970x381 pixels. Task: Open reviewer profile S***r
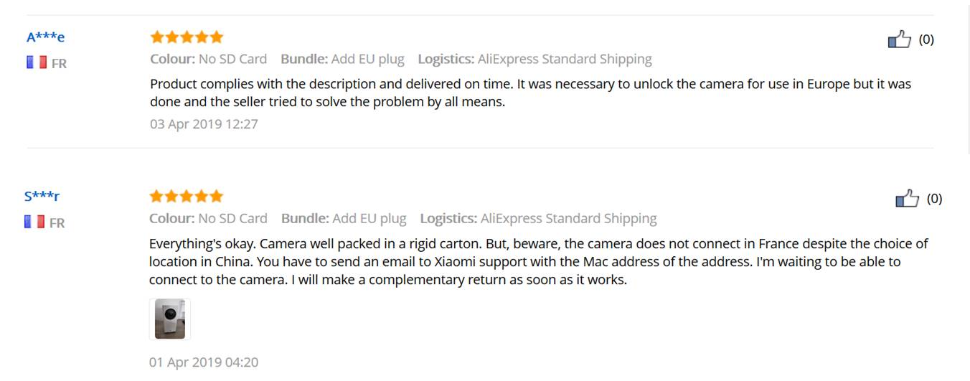42,196
